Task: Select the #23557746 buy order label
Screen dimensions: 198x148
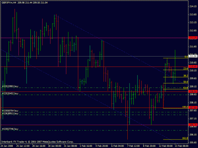Action: coord(10,129)
